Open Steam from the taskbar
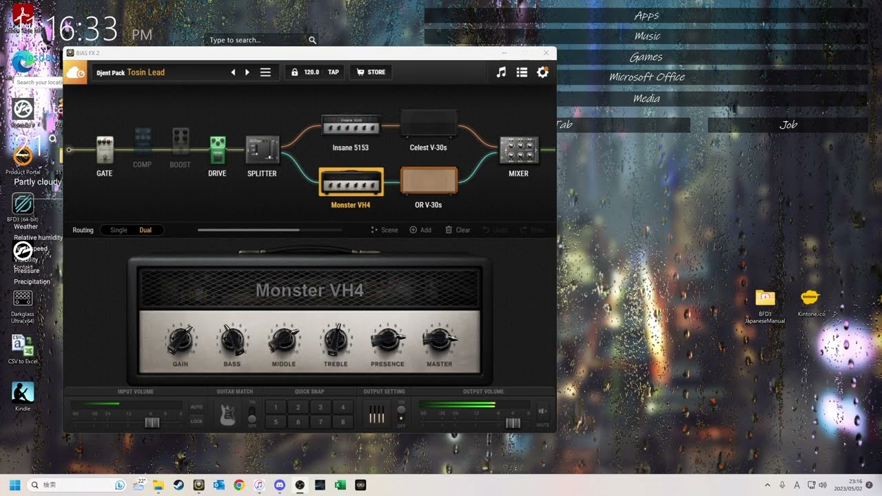The height and width of the screenshot is (496, 882). click(178, 485)
